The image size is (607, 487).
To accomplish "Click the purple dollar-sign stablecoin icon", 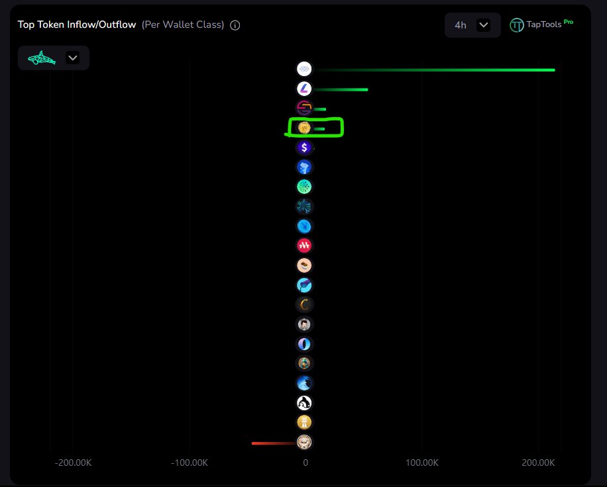I will (x=303, y=147).
